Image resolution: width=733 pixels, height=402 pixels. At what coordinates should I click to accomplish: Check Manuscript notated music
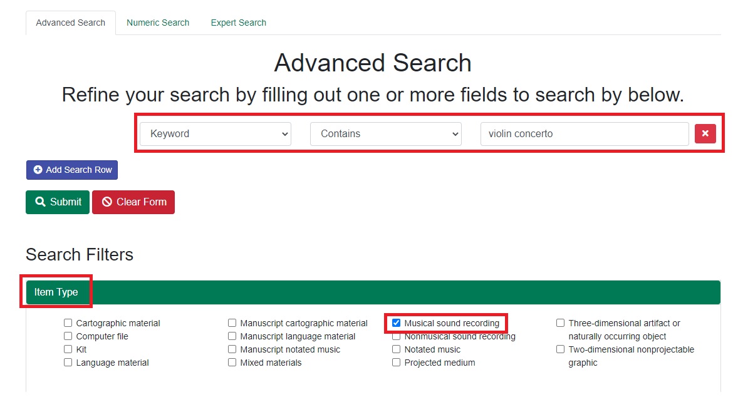pyautogui.click(x=232, y=349)
